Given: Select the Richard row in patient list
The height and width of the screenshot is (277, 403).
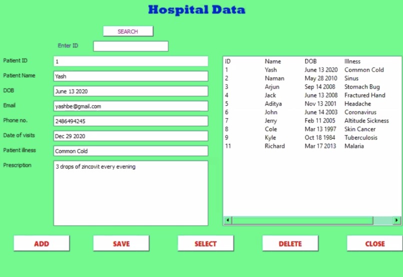Looking at the screenshot, I should 312,146.
